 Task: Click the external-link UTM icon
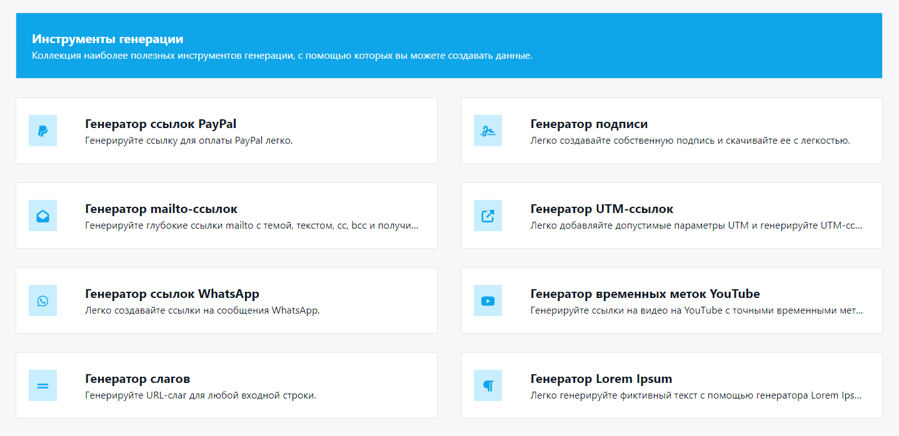[x=488, y=216]
